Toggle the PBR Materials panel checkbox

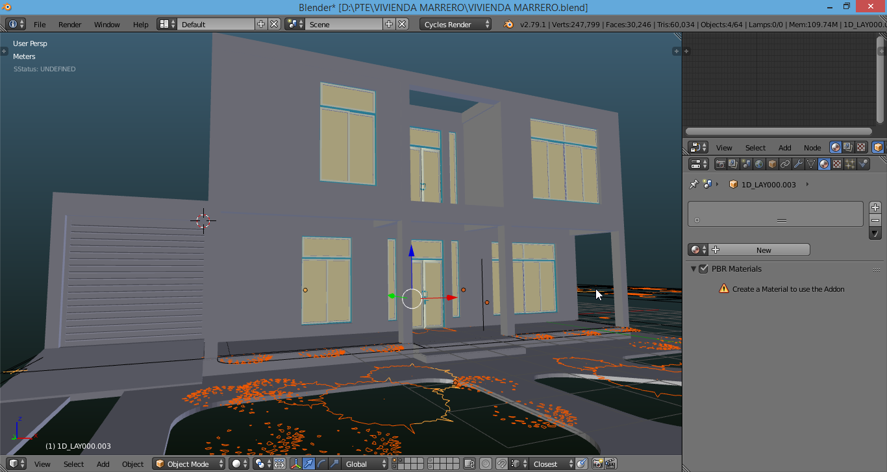tap(703, 269)
